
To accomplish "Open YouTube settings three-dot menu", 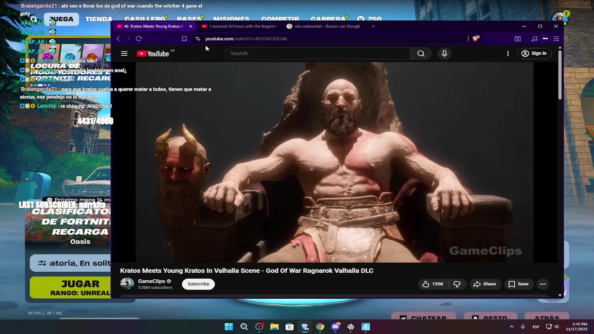I will point(508,53).
